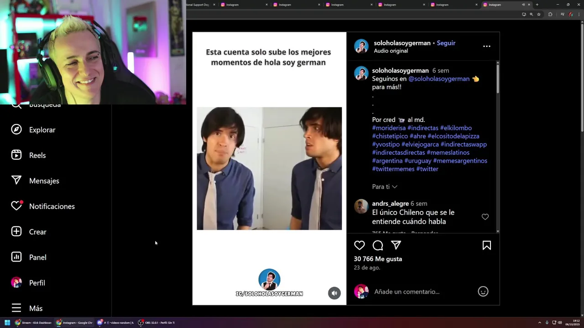Screen dimensions: 584x328
Task: Click the 23 de ago. post date
Action: (367, 268)
